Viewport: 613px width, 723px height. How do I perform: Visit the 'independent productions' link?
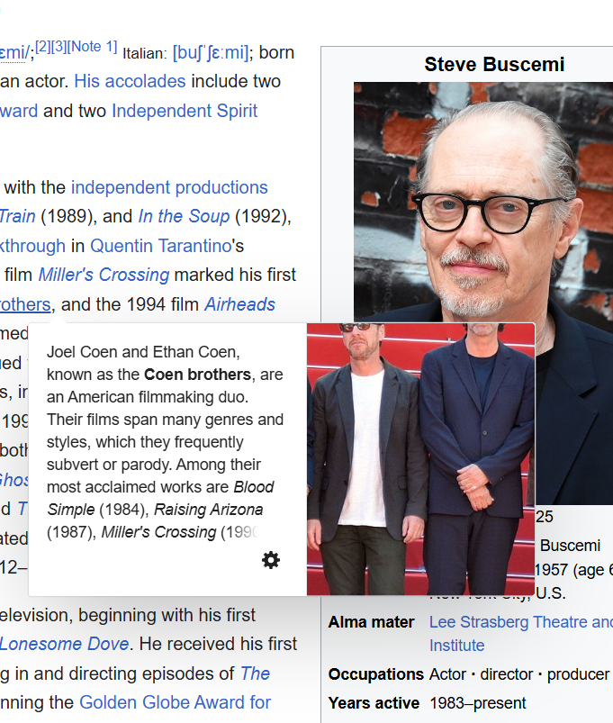point(169,187)
